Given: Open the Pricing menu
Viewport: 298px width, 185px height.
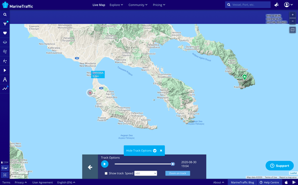Looking at the screenshot, I should tap(159, 5).
